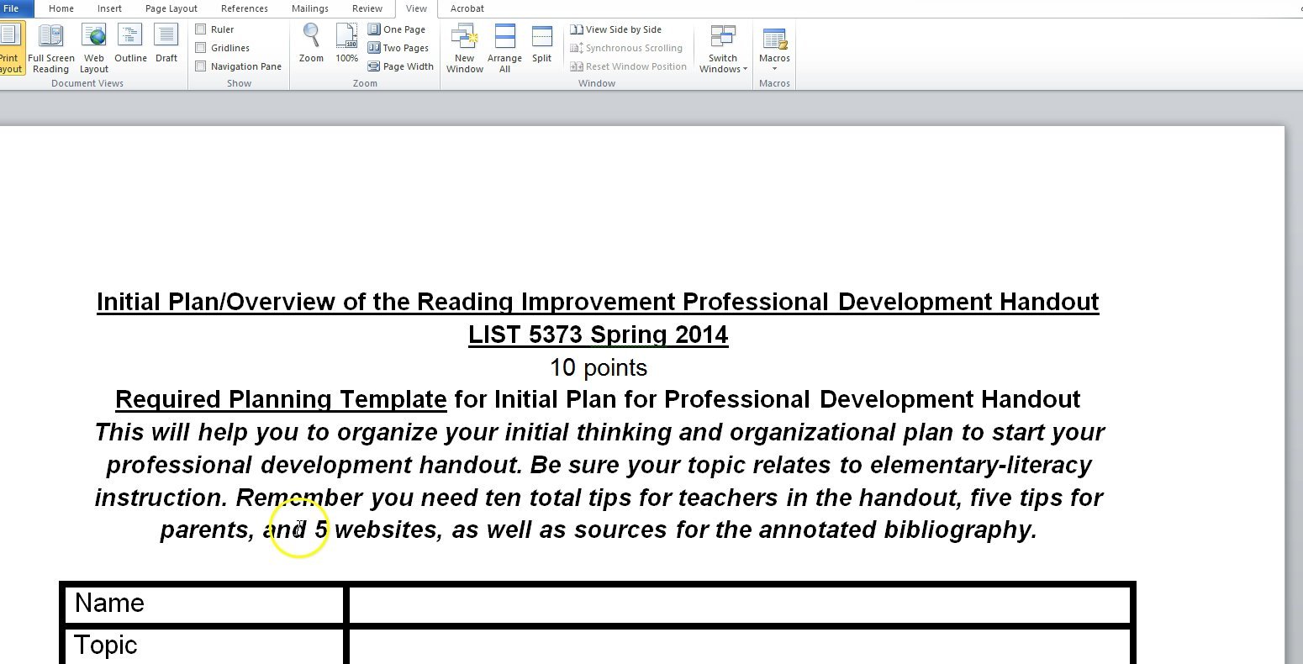Set zoom to 100%

[x=346, y=42]
